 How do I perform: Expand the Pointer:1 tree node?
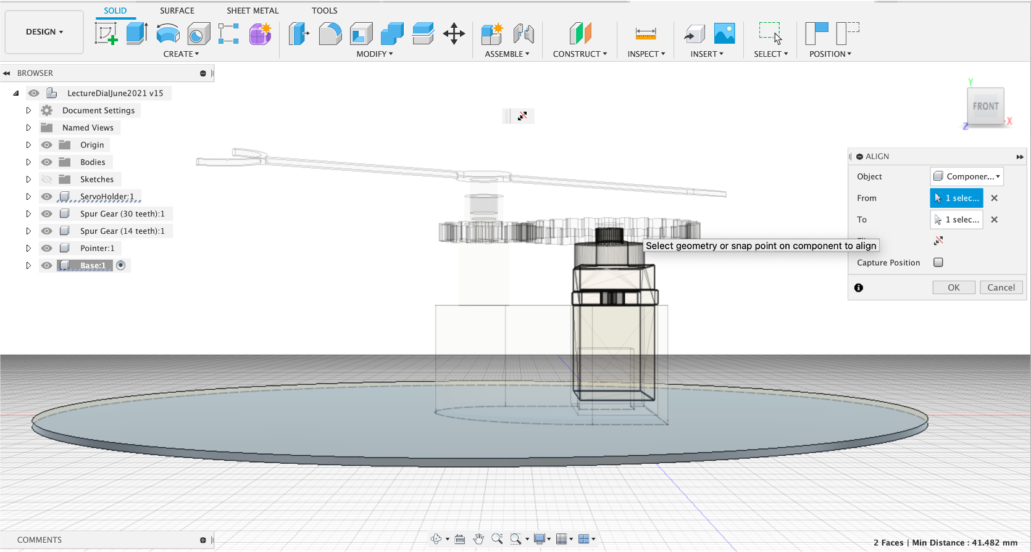(28, 249)
